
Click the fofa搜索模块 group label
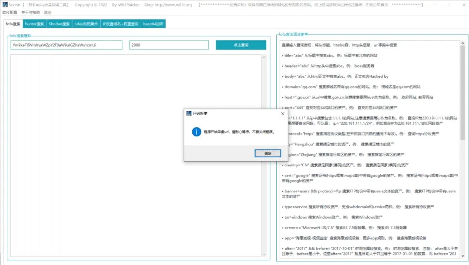pyautogui.click(x=20, y=36)
